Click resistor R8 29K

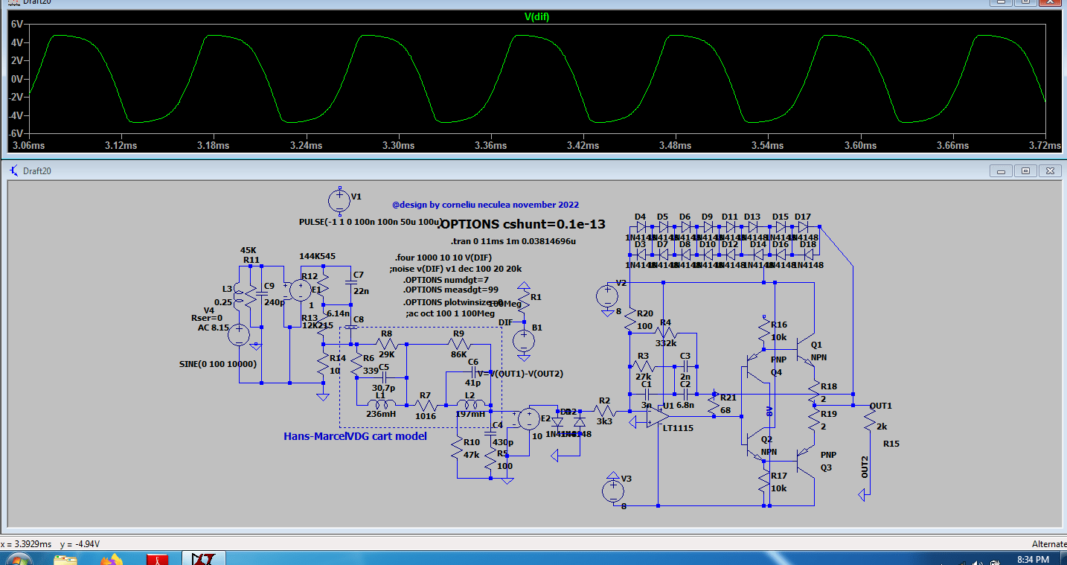[386, 345]
